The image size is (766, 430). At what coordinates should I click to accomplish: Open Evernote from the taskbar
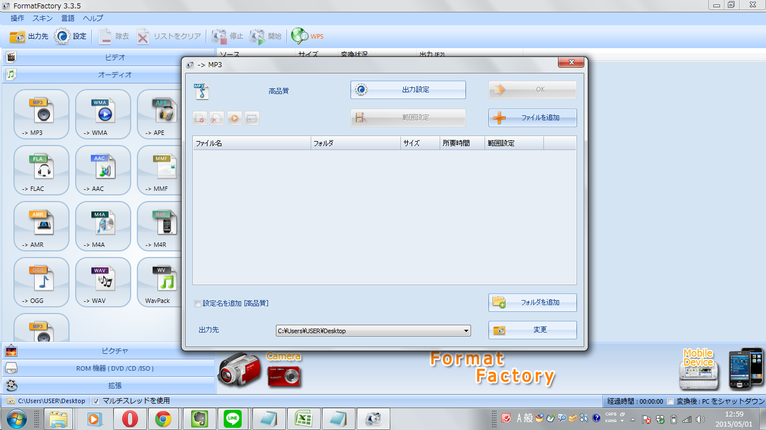coord(199,418)
